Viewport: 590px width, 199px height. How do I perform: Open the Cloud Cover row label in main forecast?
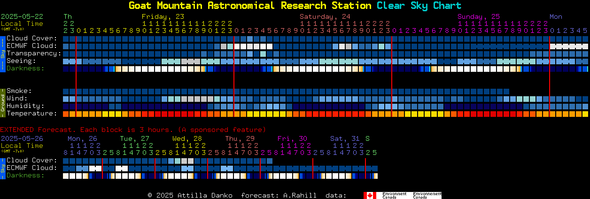tap(32, 38)
